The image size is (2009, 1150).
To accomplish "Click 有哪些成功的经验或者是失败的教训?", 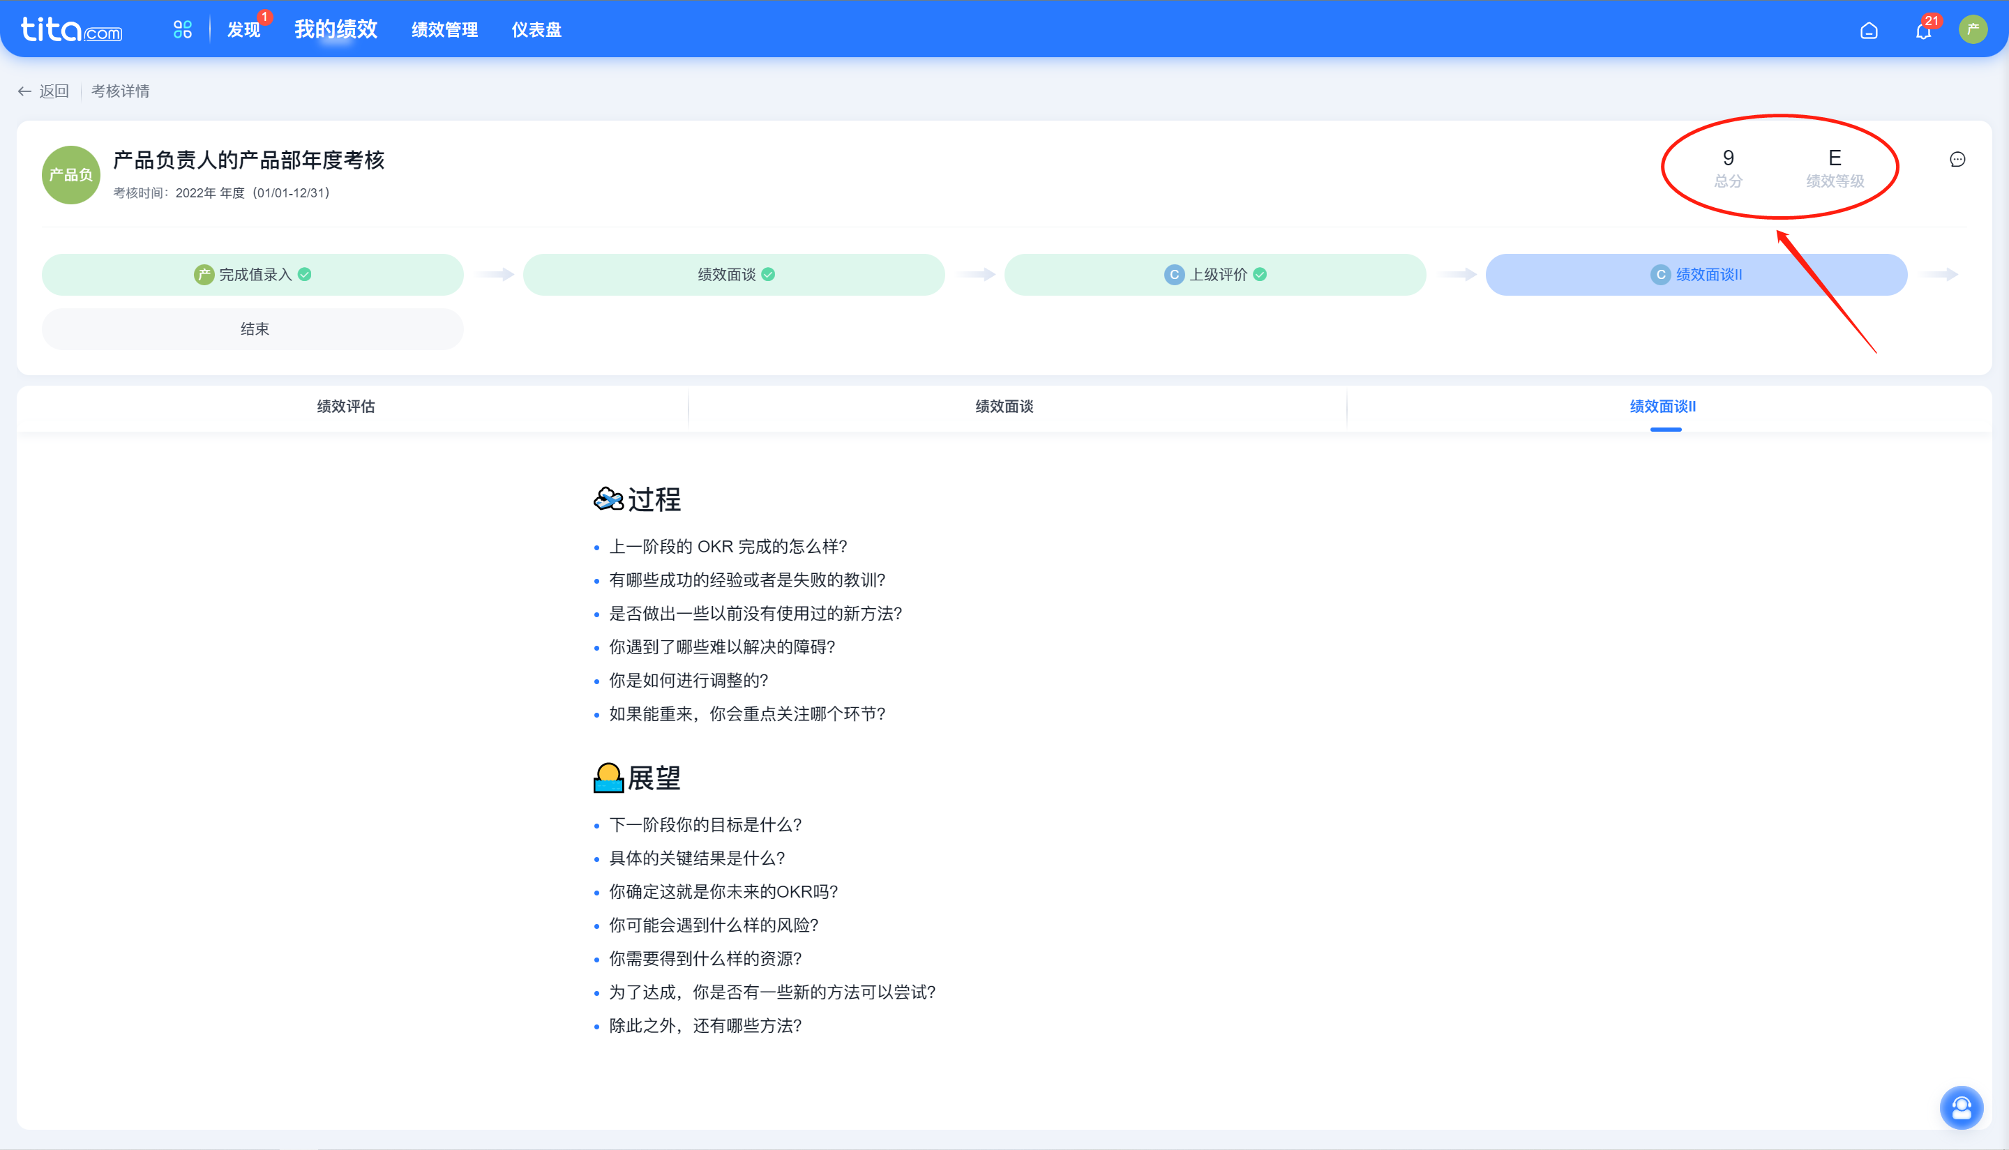I will [746, 580].
